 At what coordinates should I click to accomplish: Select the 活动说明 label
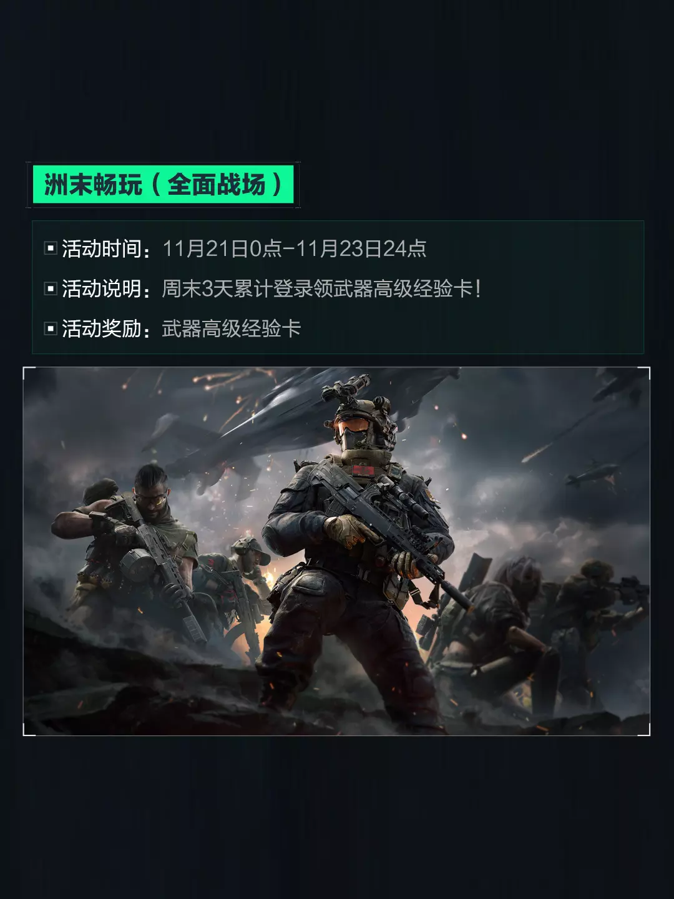tap(102, 288)
